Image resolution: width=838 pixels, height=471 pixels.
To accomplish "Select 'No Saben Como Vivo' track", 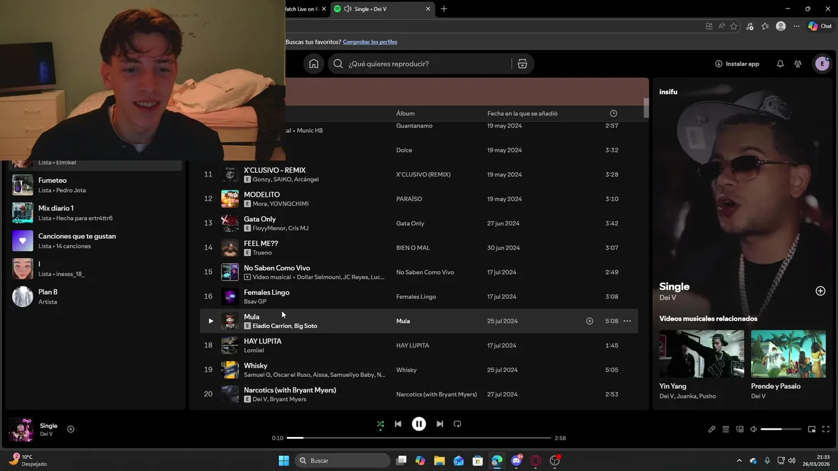I will coord(277,268).
